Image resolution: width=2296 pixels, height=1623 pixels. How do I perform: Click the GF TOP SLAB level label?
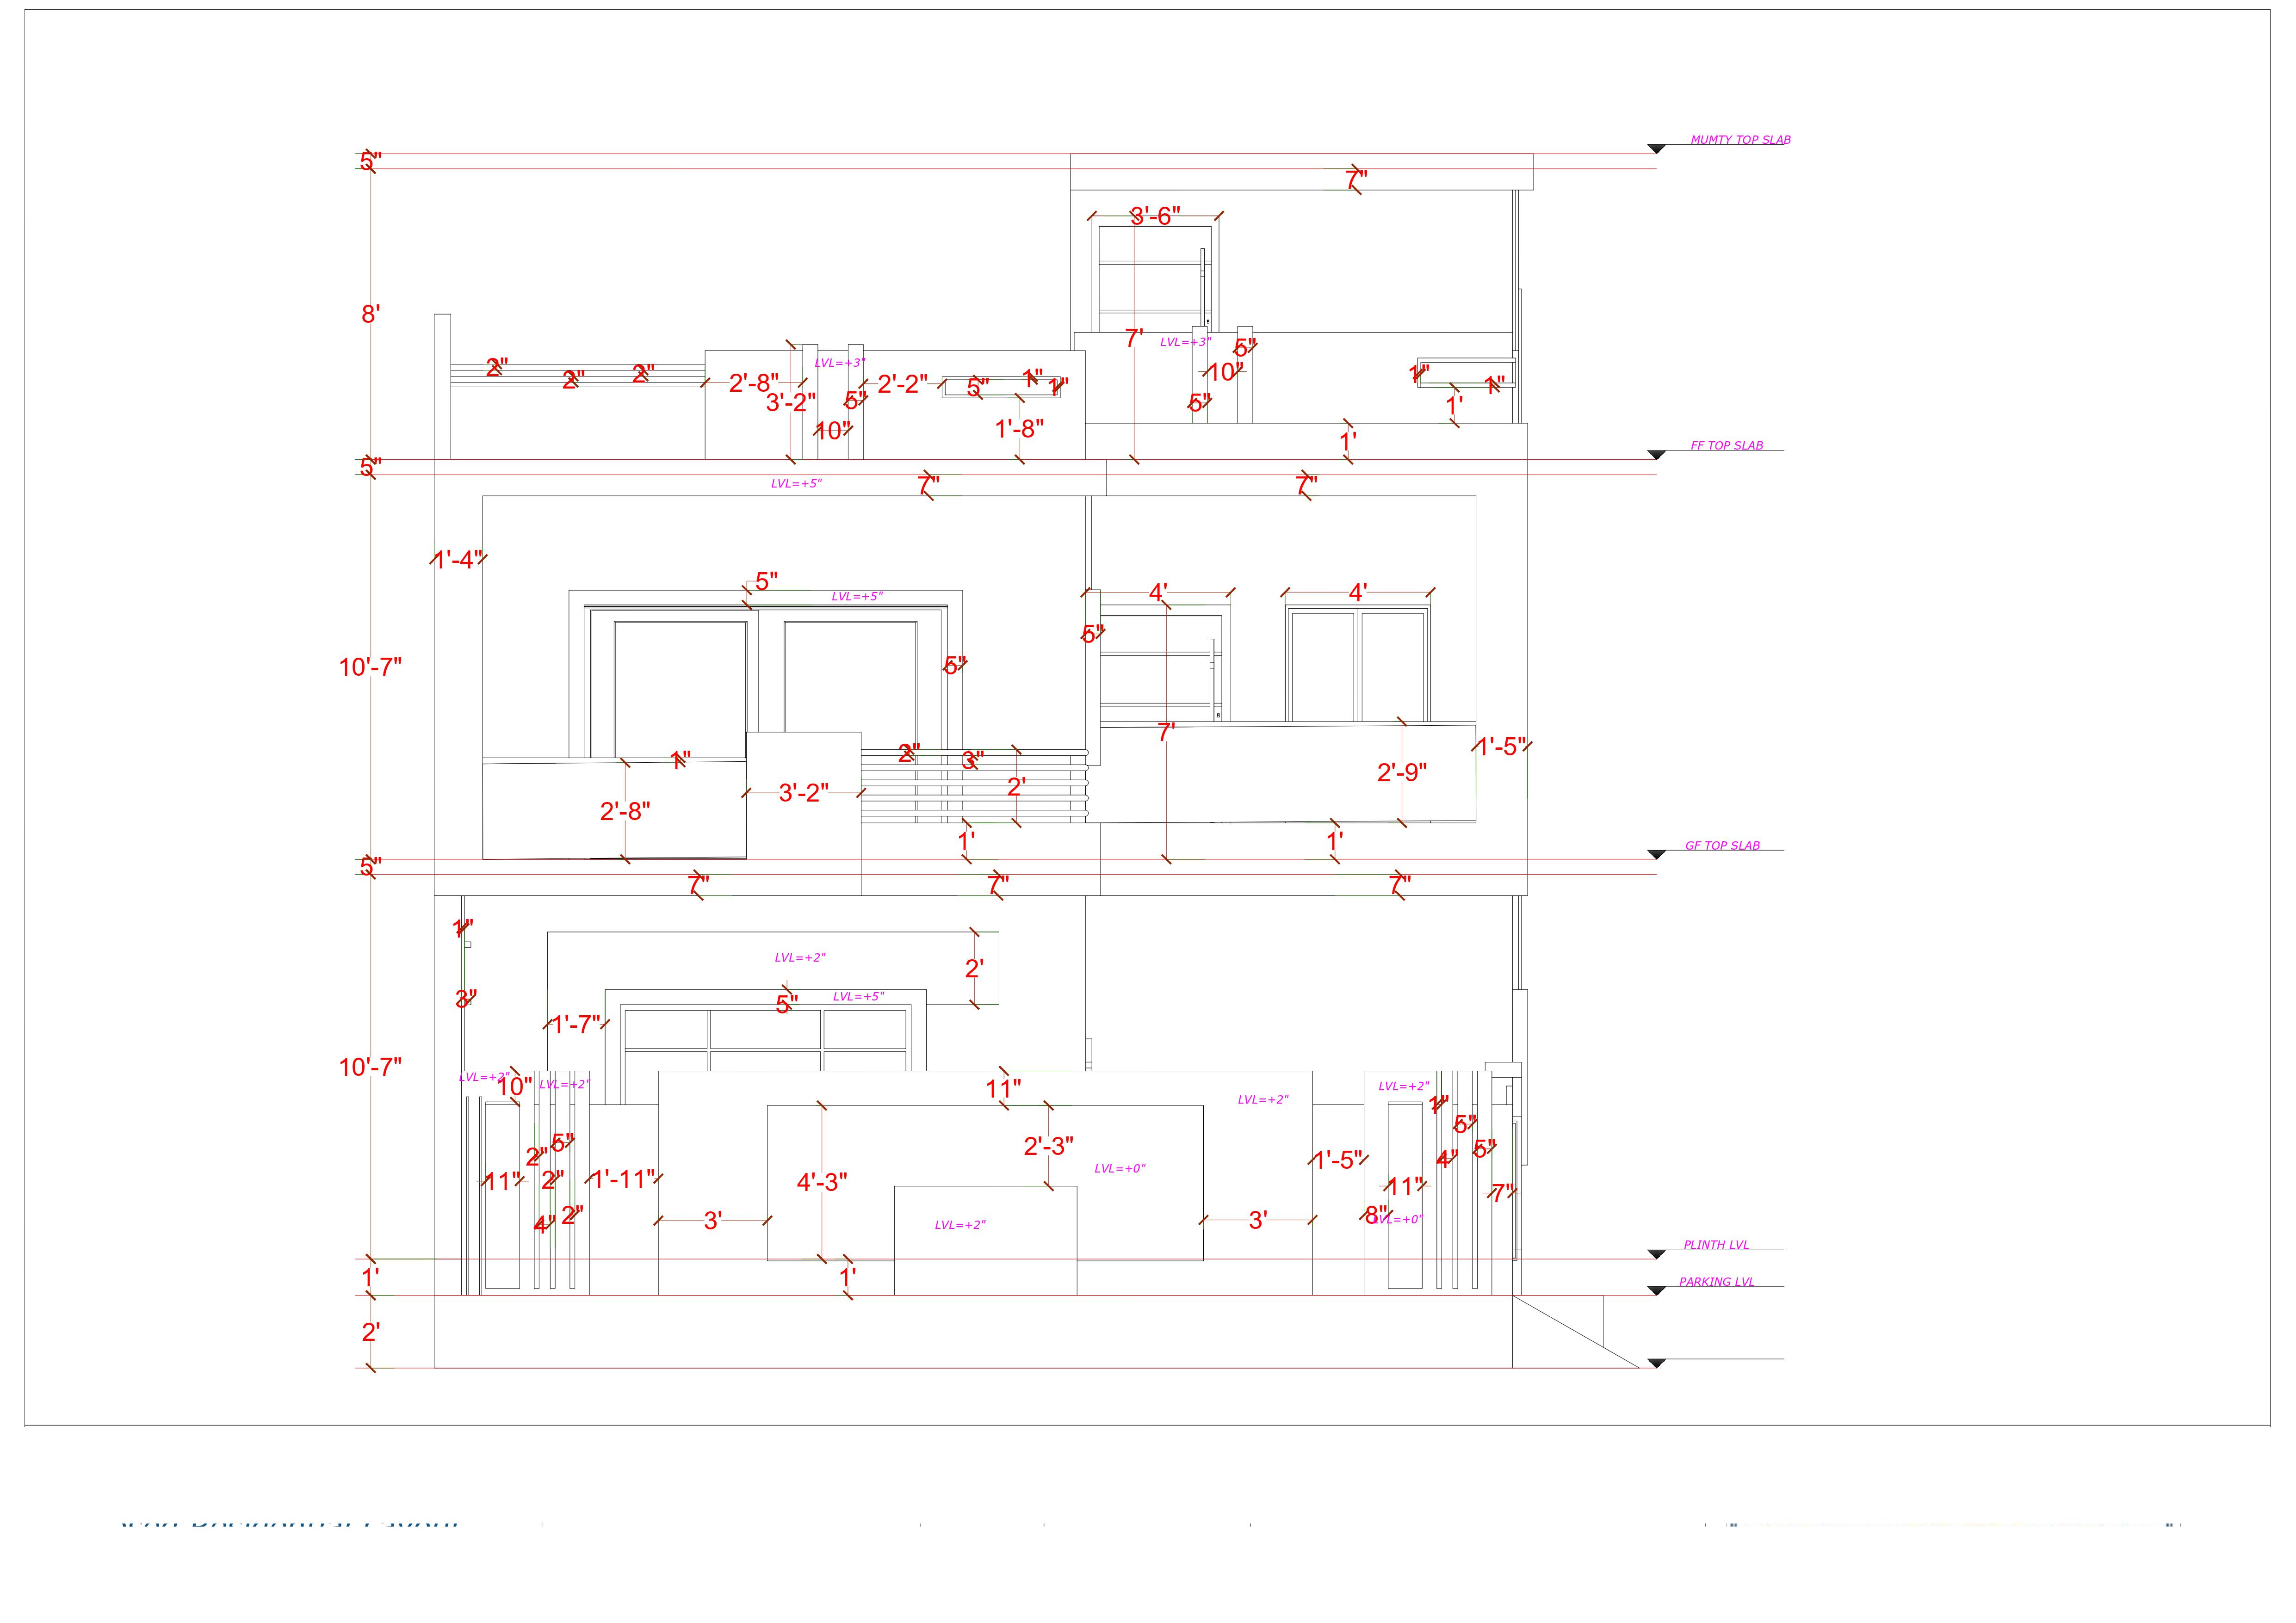(1722, 846)
